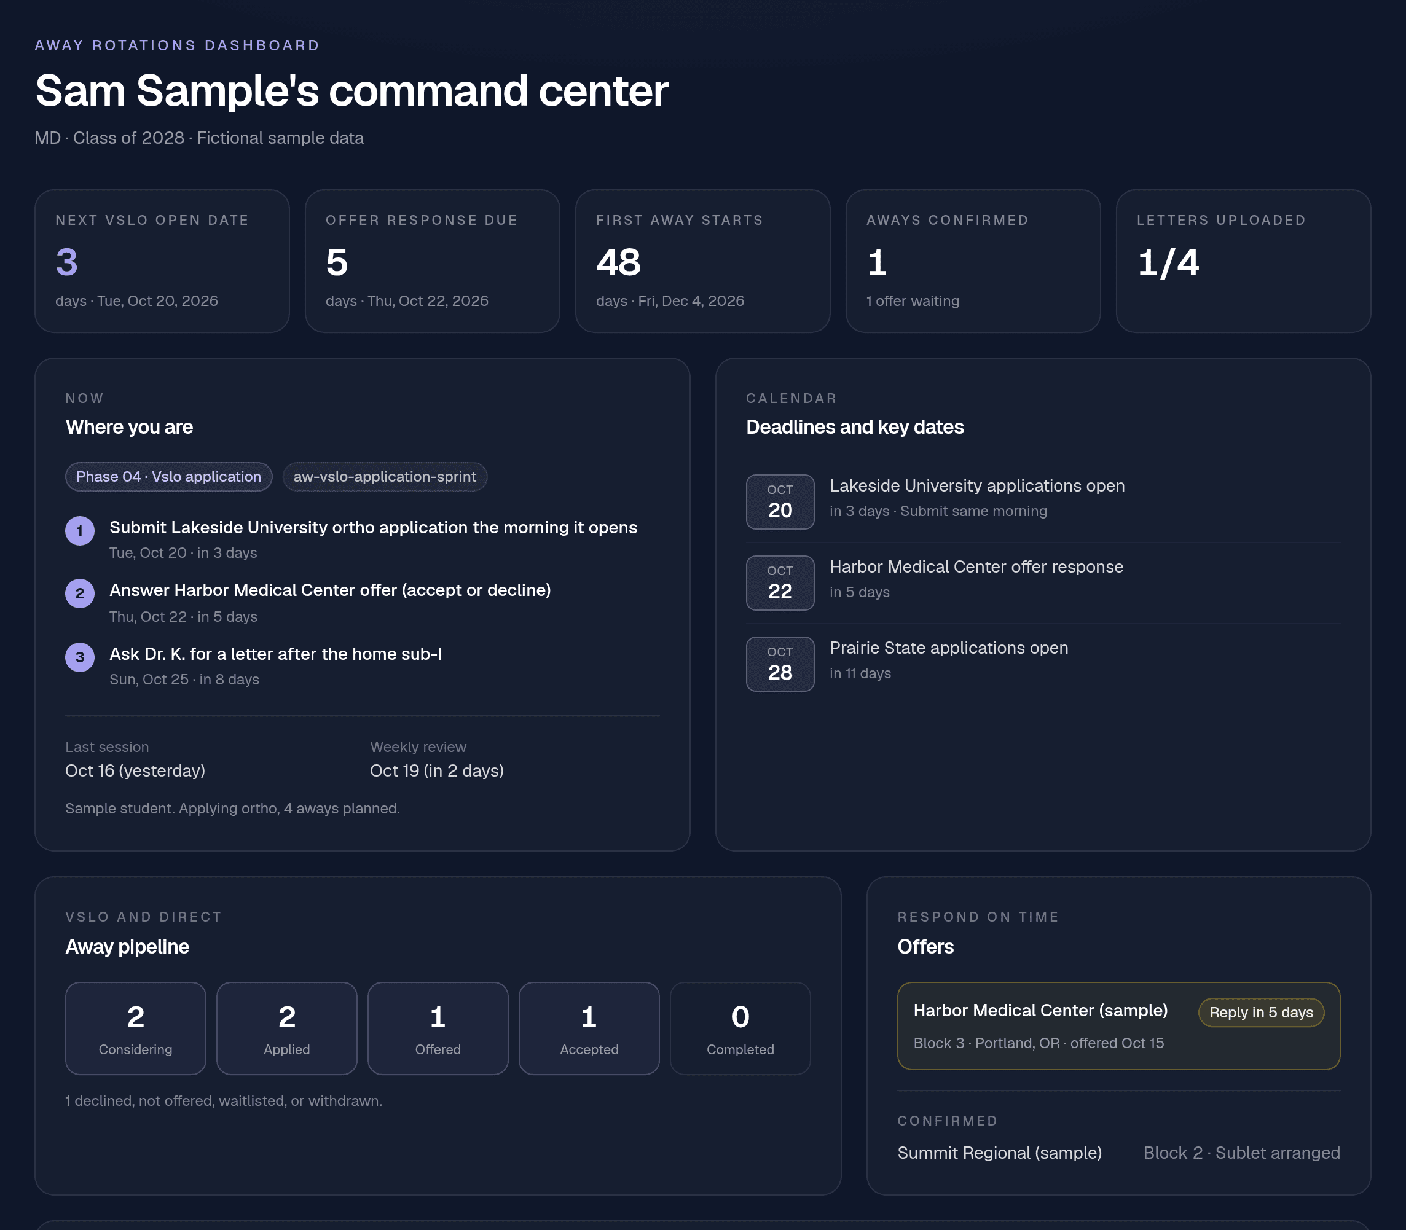The height and width of the screenshot is (1230, 1406).
Task: Click 'Summit Regional (sample)' confirmed entry
Action: pyautogui.click(x=1000, y=1153)
